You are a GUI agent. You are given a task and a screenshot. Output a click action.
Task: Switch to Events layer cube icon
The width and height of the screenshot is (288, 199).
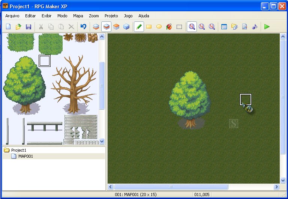(126, 27)
